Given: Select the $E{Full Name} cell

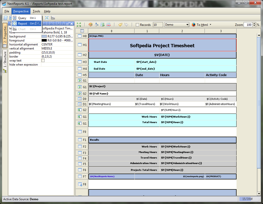Looking at the screenshot, I should pyautogui.click(x=162, y=93).
